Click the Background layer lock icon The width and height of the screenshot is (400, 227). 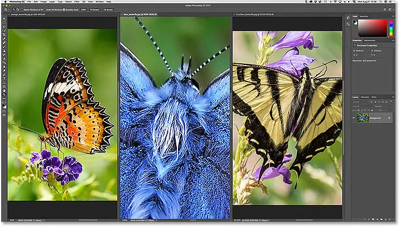coord(389,118)
